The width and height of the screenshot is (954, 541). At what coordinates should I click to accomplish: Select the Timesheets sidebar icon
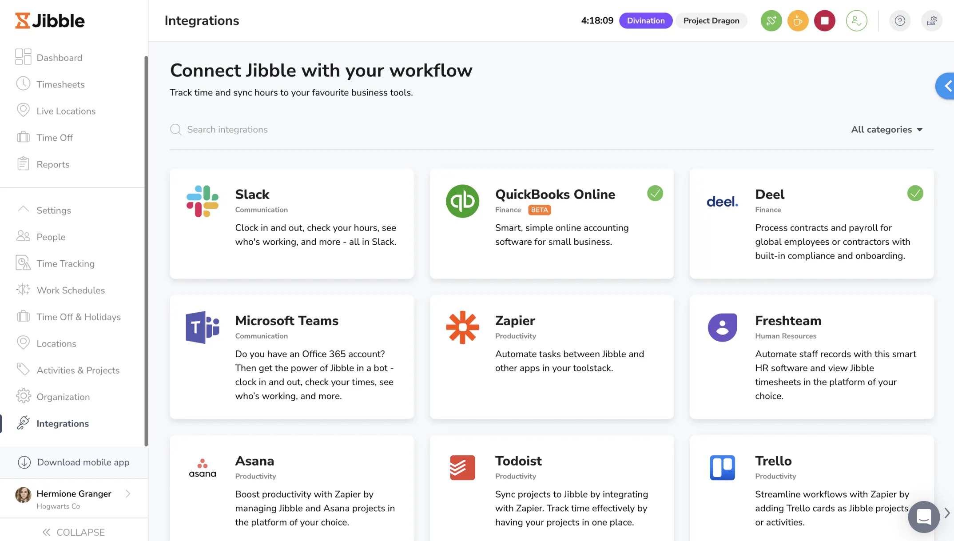23,84
